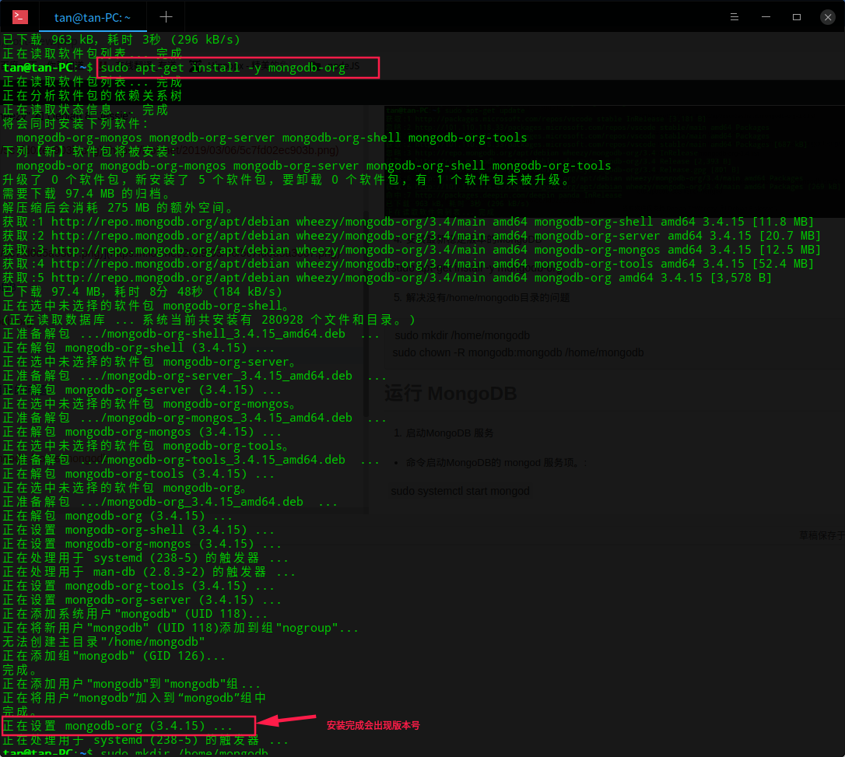
Task: Click the line '正在解包 mongodb-org-server (3.4.15) ...'
Action: pos(142,390)
